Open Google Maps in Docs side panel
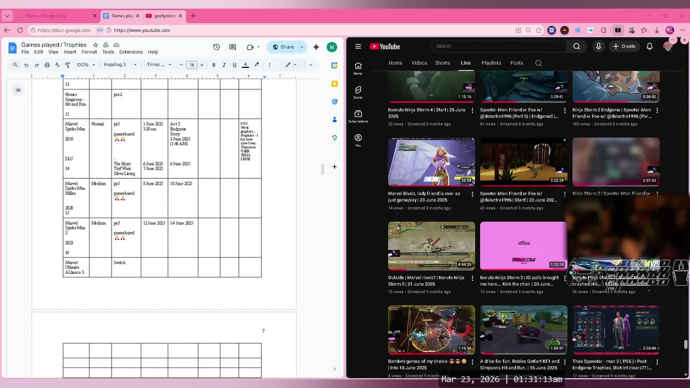Viewport: 690px width, 388px height. pyautogui.click(x=334, y=138)
